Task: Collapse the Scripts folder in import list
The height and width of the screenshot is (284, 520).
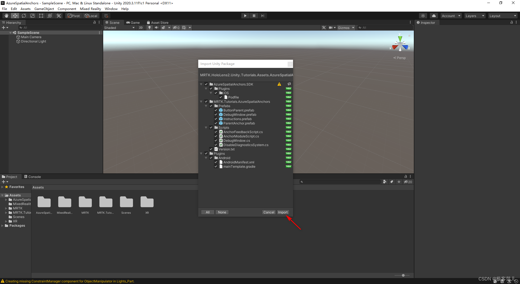Action: pos(206,128)
